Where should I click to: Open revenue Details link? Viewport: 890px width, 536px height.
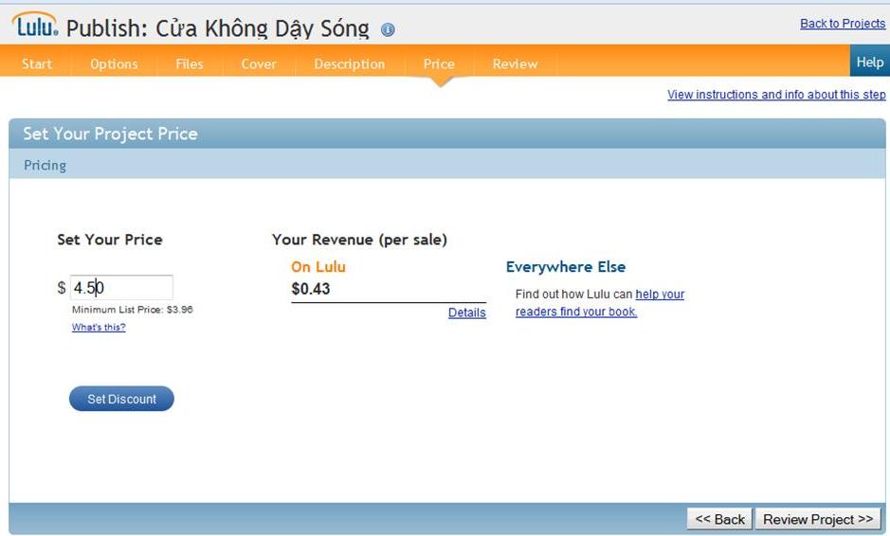point(466,313)
